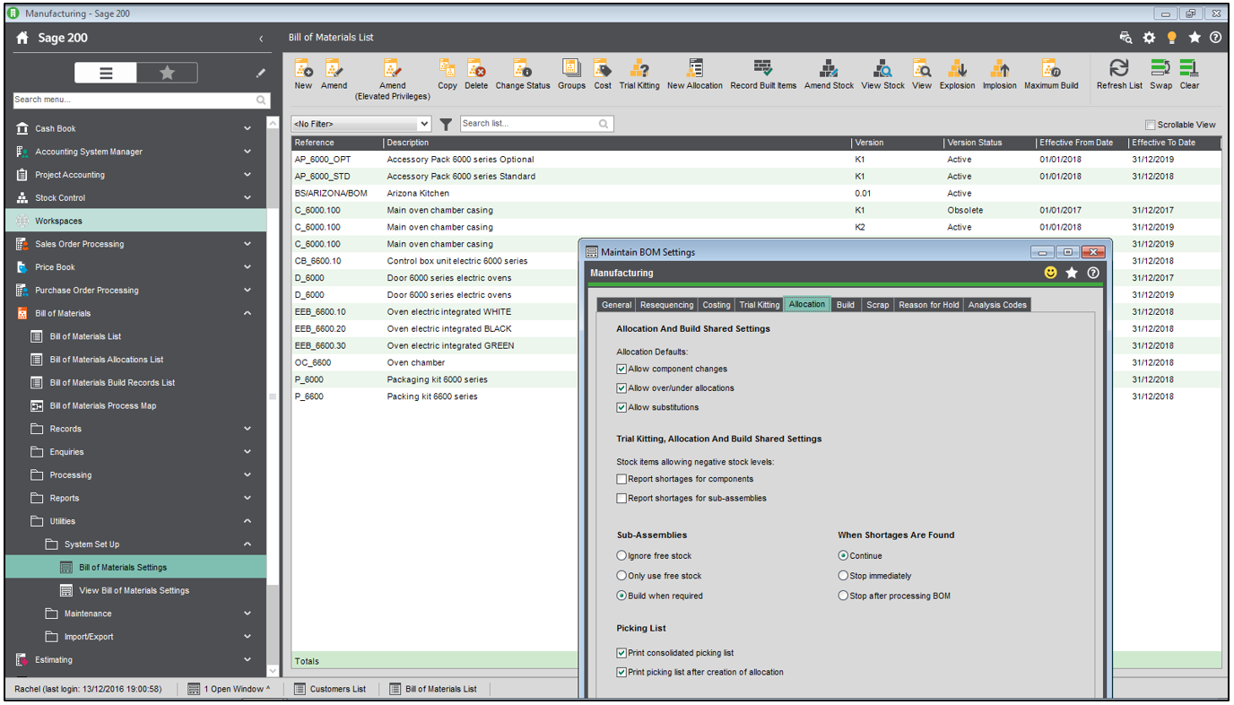Click the filter funnel icon
Image resolution: width=1234 pixels, height=705 pixels.
(446, 124)
